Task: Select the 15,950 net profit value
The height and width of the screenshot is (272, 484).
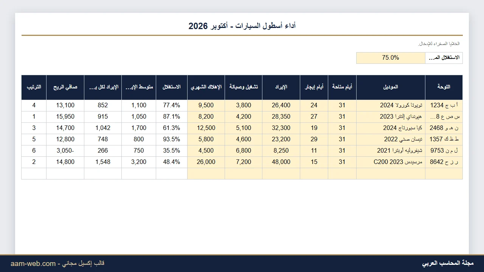Action: coord(65,117)
